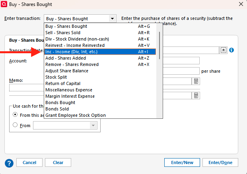
Task: Click the download arrow icon near info icon
Action: [x=224, y=50]
